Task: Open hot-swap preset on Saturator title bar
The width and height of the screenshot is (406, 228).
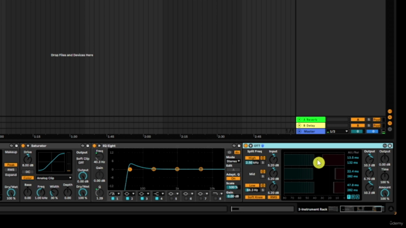Action: pos(82,146)
